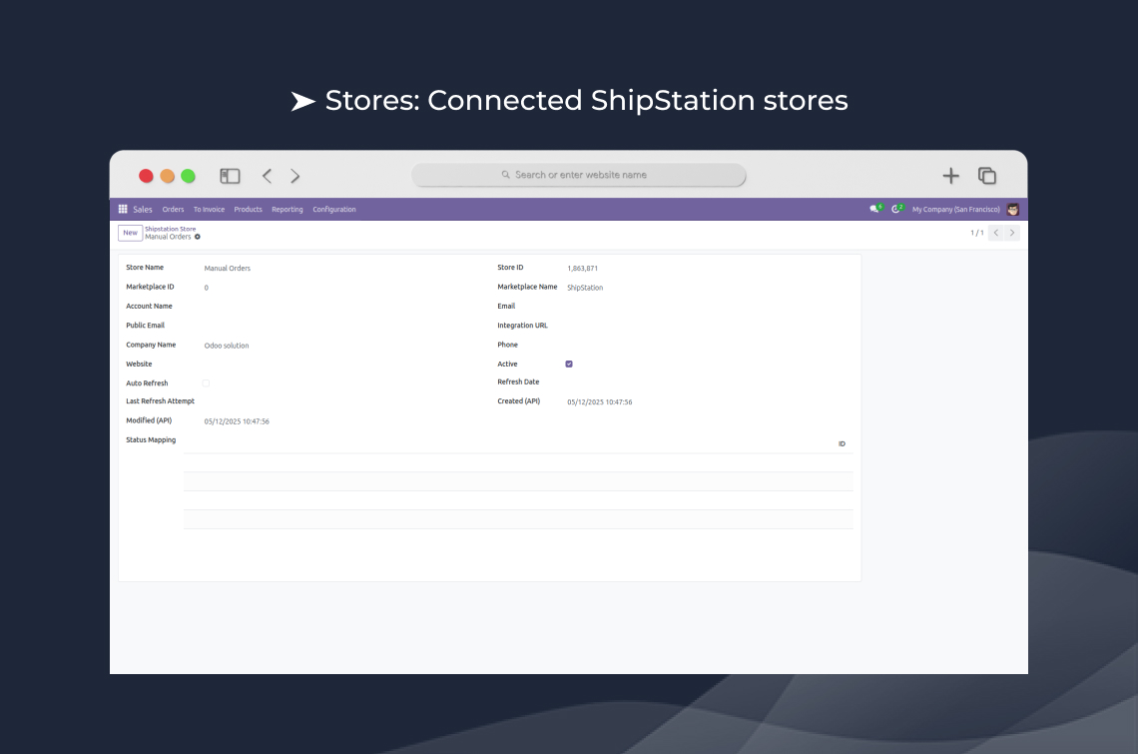Click the empty Phone field
1138x754 pixels.
[709, 345]
